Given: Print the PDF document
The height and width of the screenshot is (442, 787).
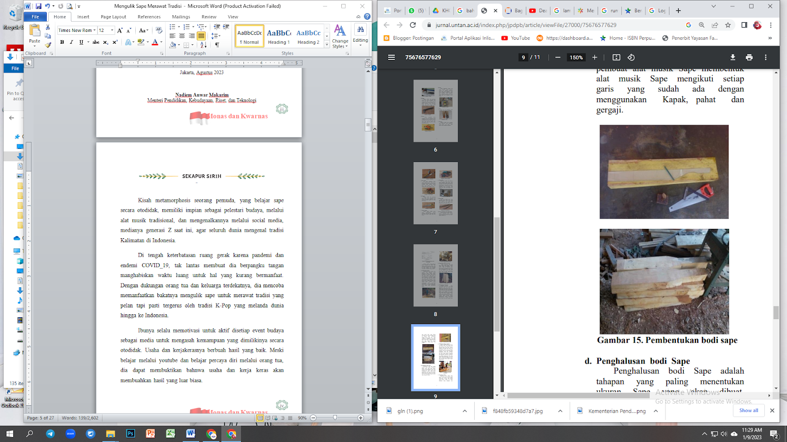Looking at the screenshot, I should pyautogui.click(x=749, y=57).
